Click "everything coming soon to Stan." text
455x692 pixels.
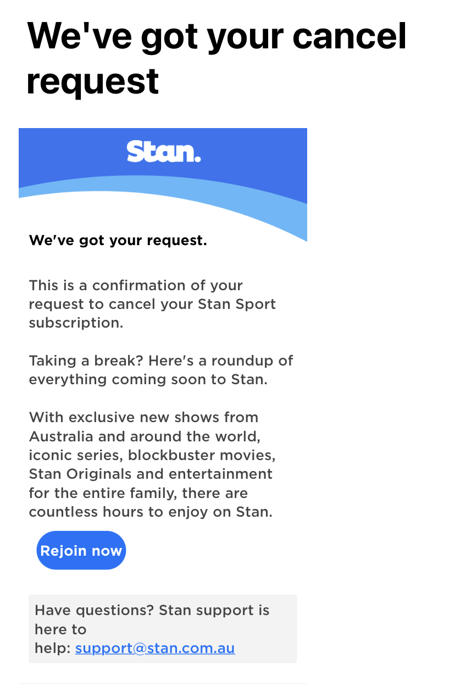pyautogui.click(x=148, y=379)
